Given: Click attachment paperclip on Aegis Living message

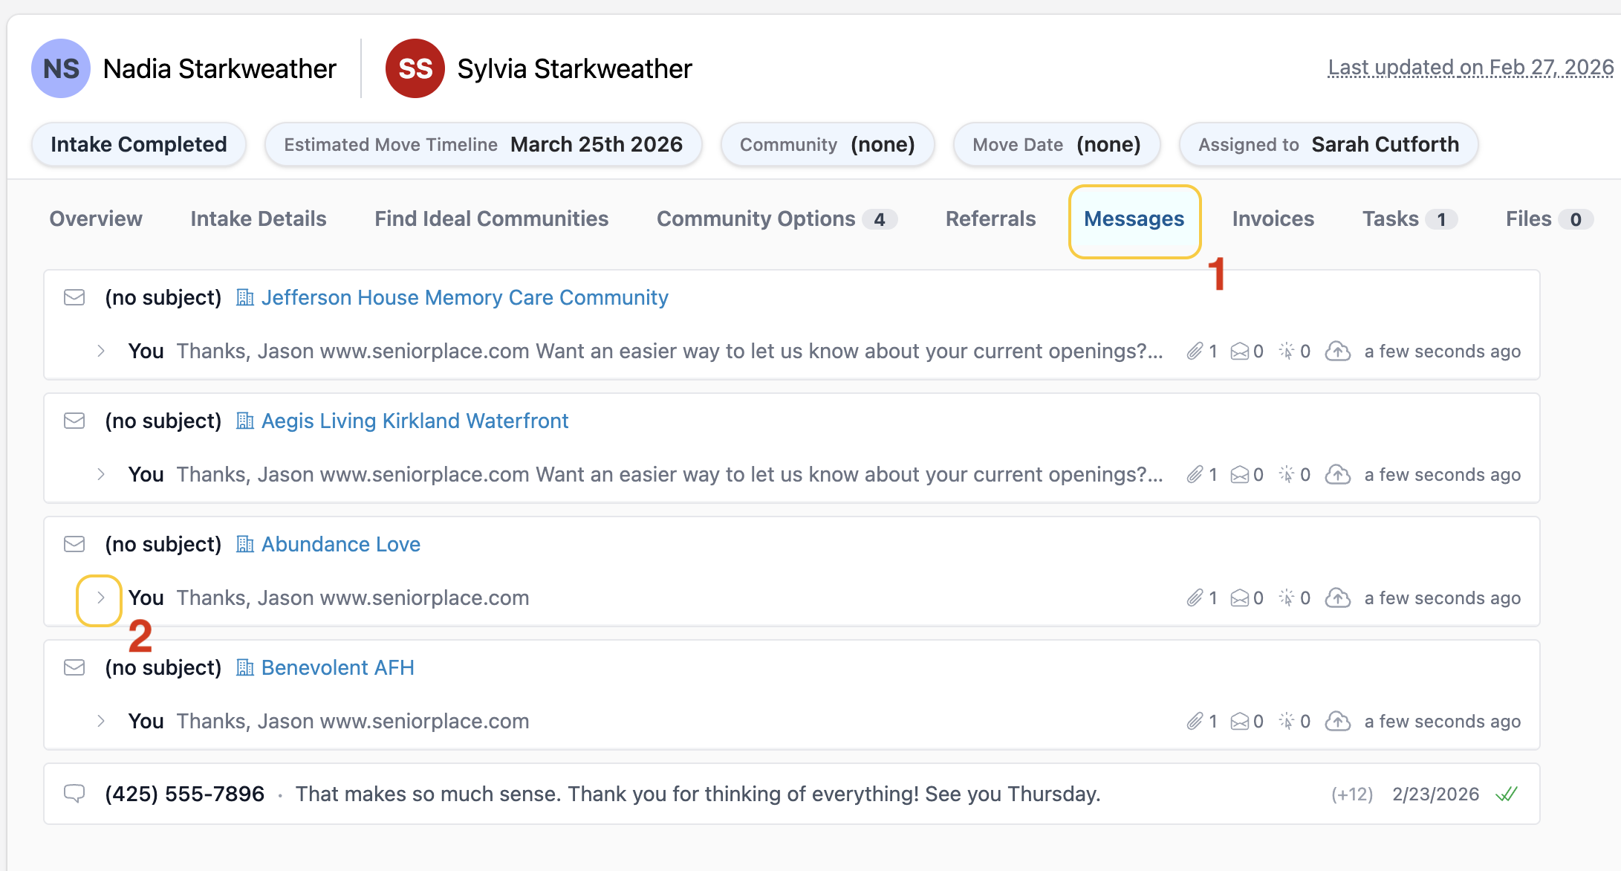Looking at the screenshot, I should coord(1195,474).
